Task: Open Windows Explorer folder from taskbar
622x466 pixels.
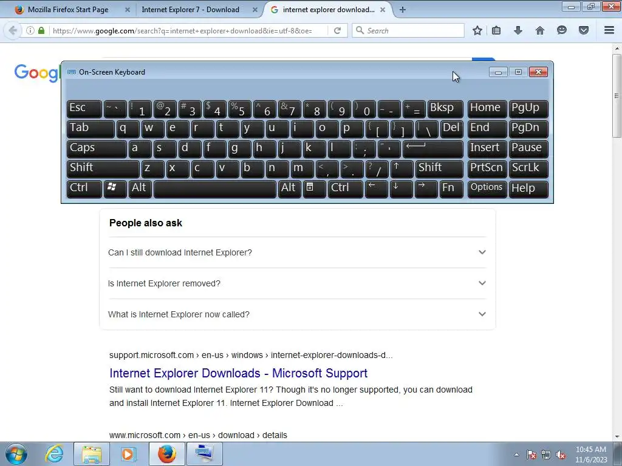Action: [92, 454]
